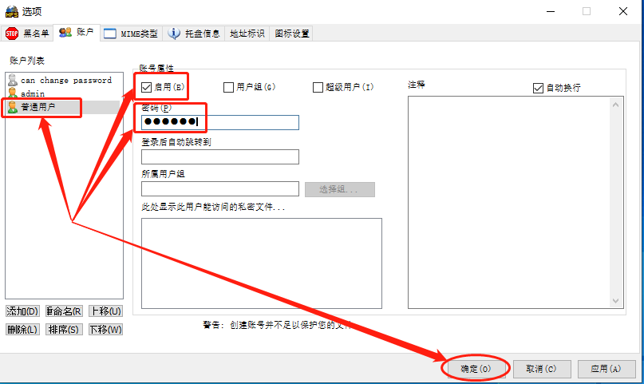Go to the 托盘信息 tab
The width and height of the screenshot is (644, 384).
click(193, 34)
